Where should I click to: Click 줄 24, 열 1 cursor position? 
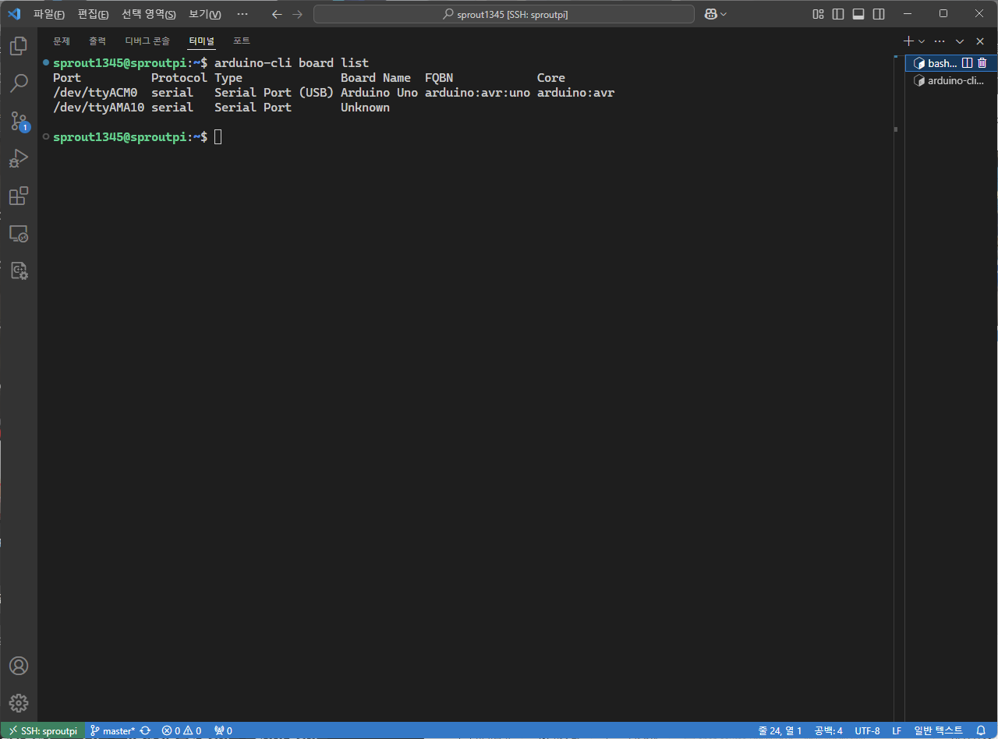click(x=780, y=730)
